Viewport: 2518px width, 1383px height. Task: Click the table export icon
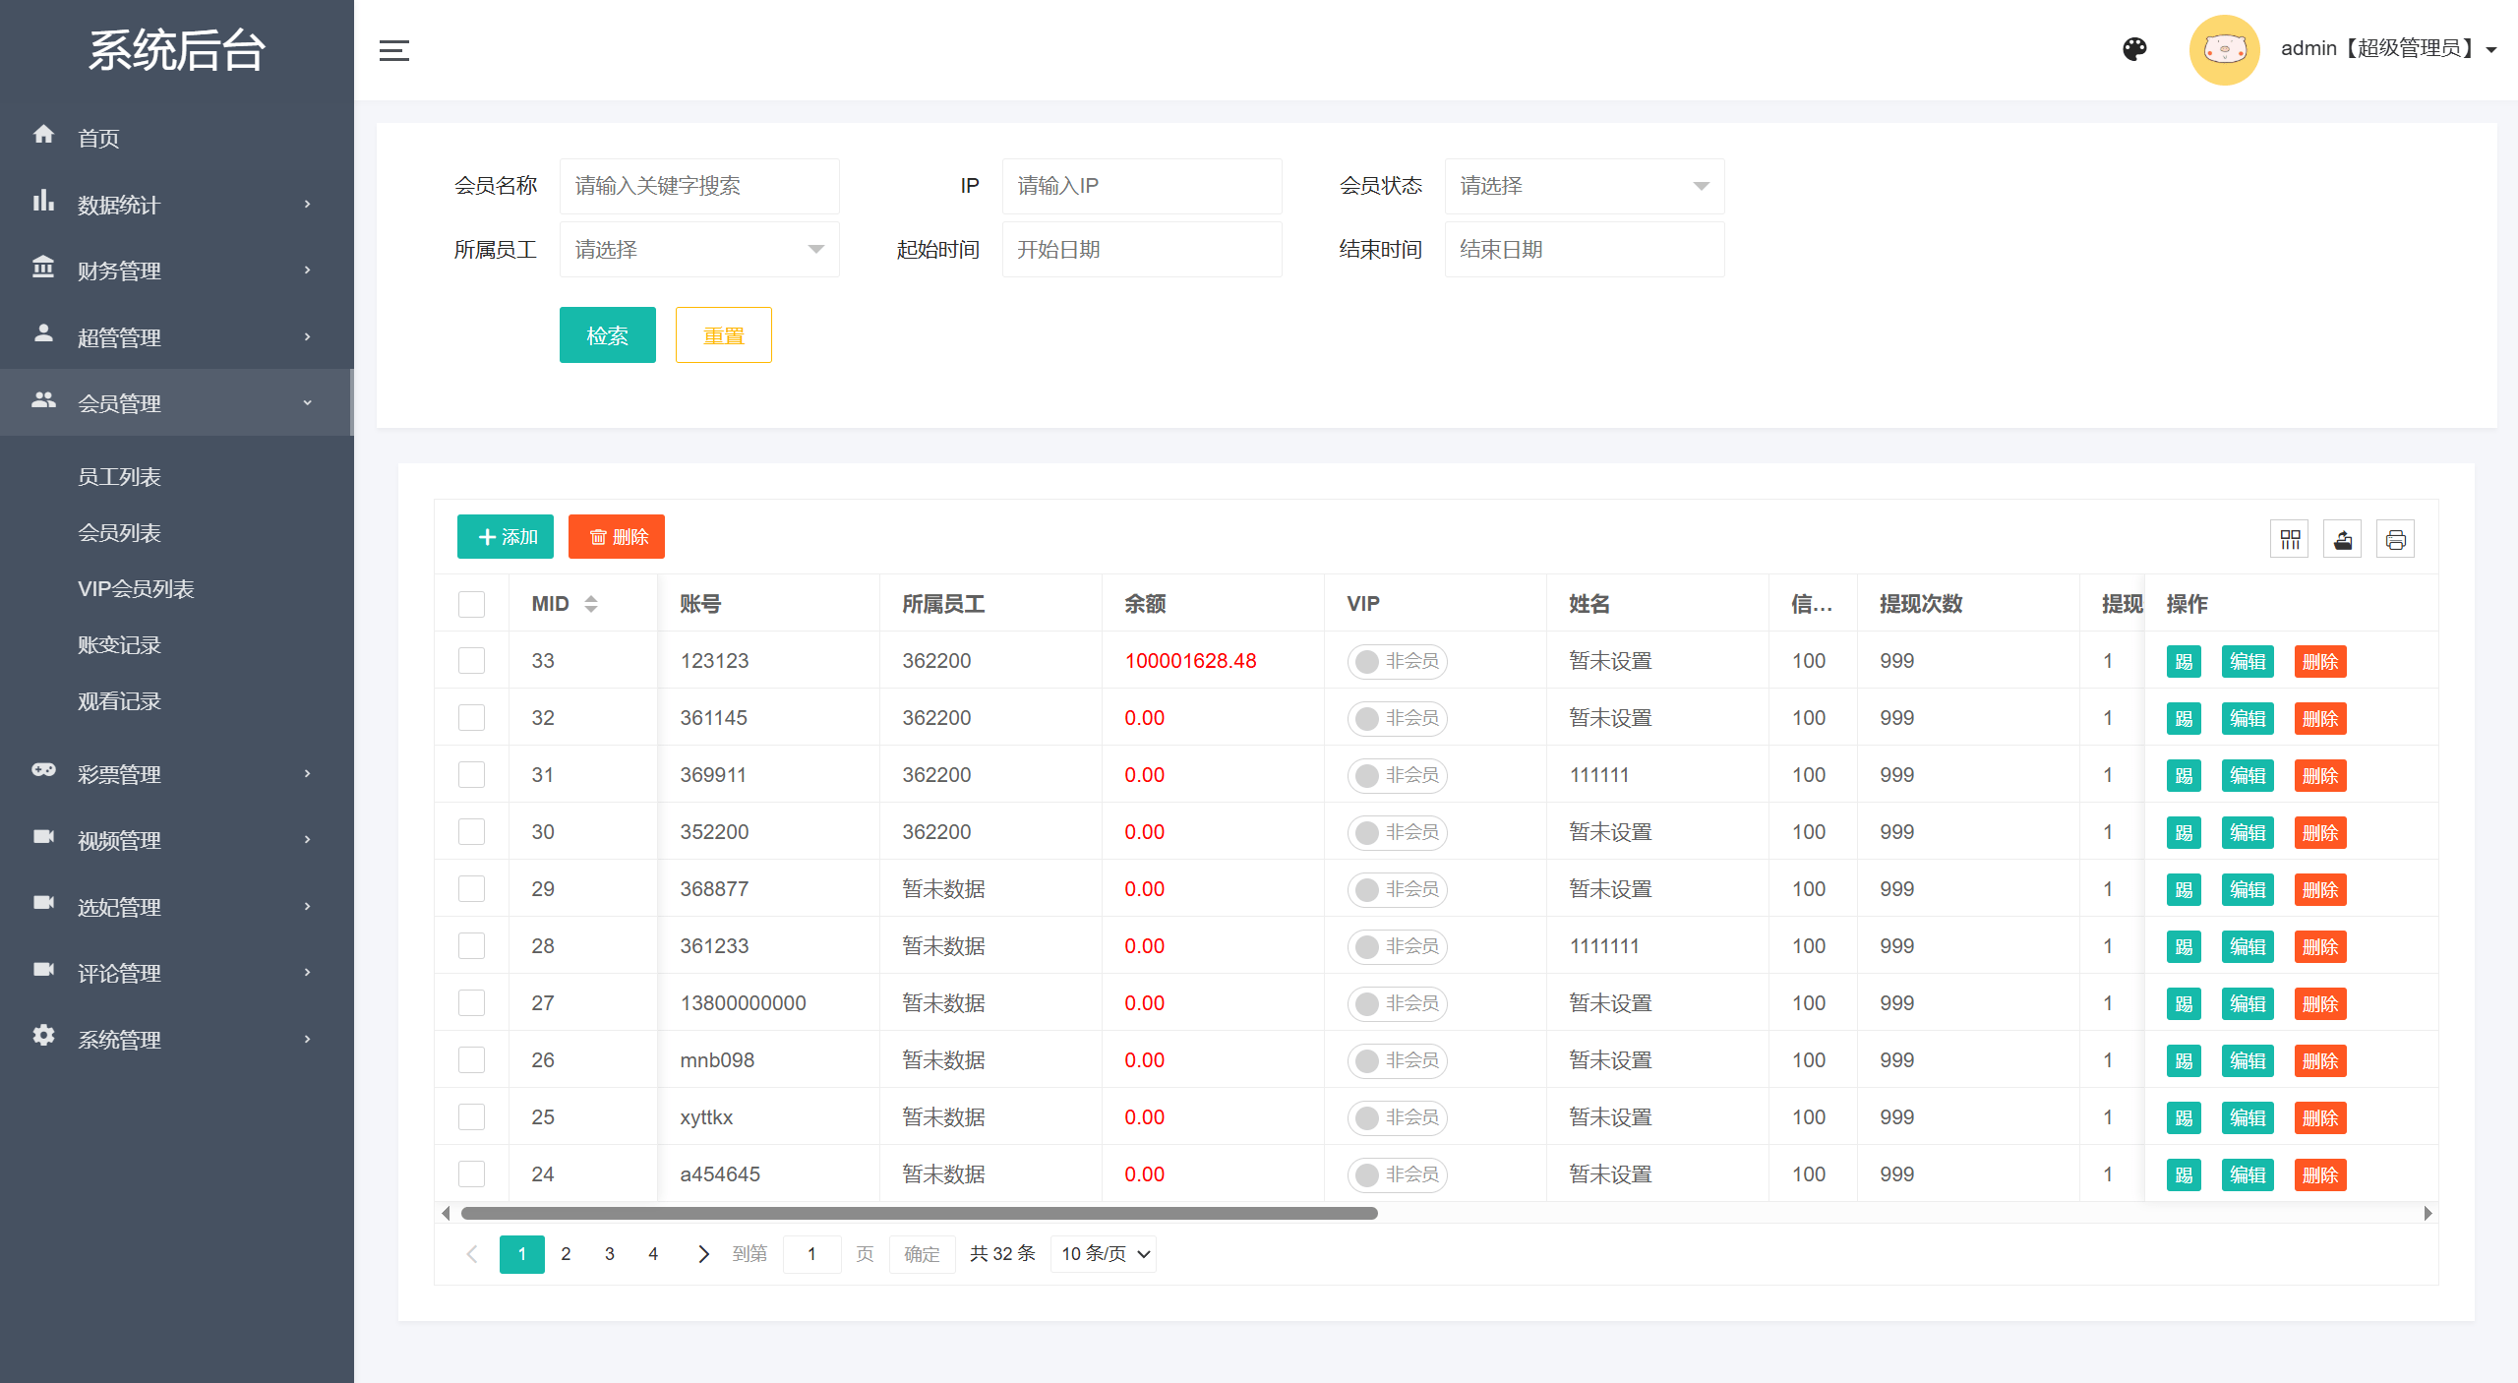coord(2343,539)
